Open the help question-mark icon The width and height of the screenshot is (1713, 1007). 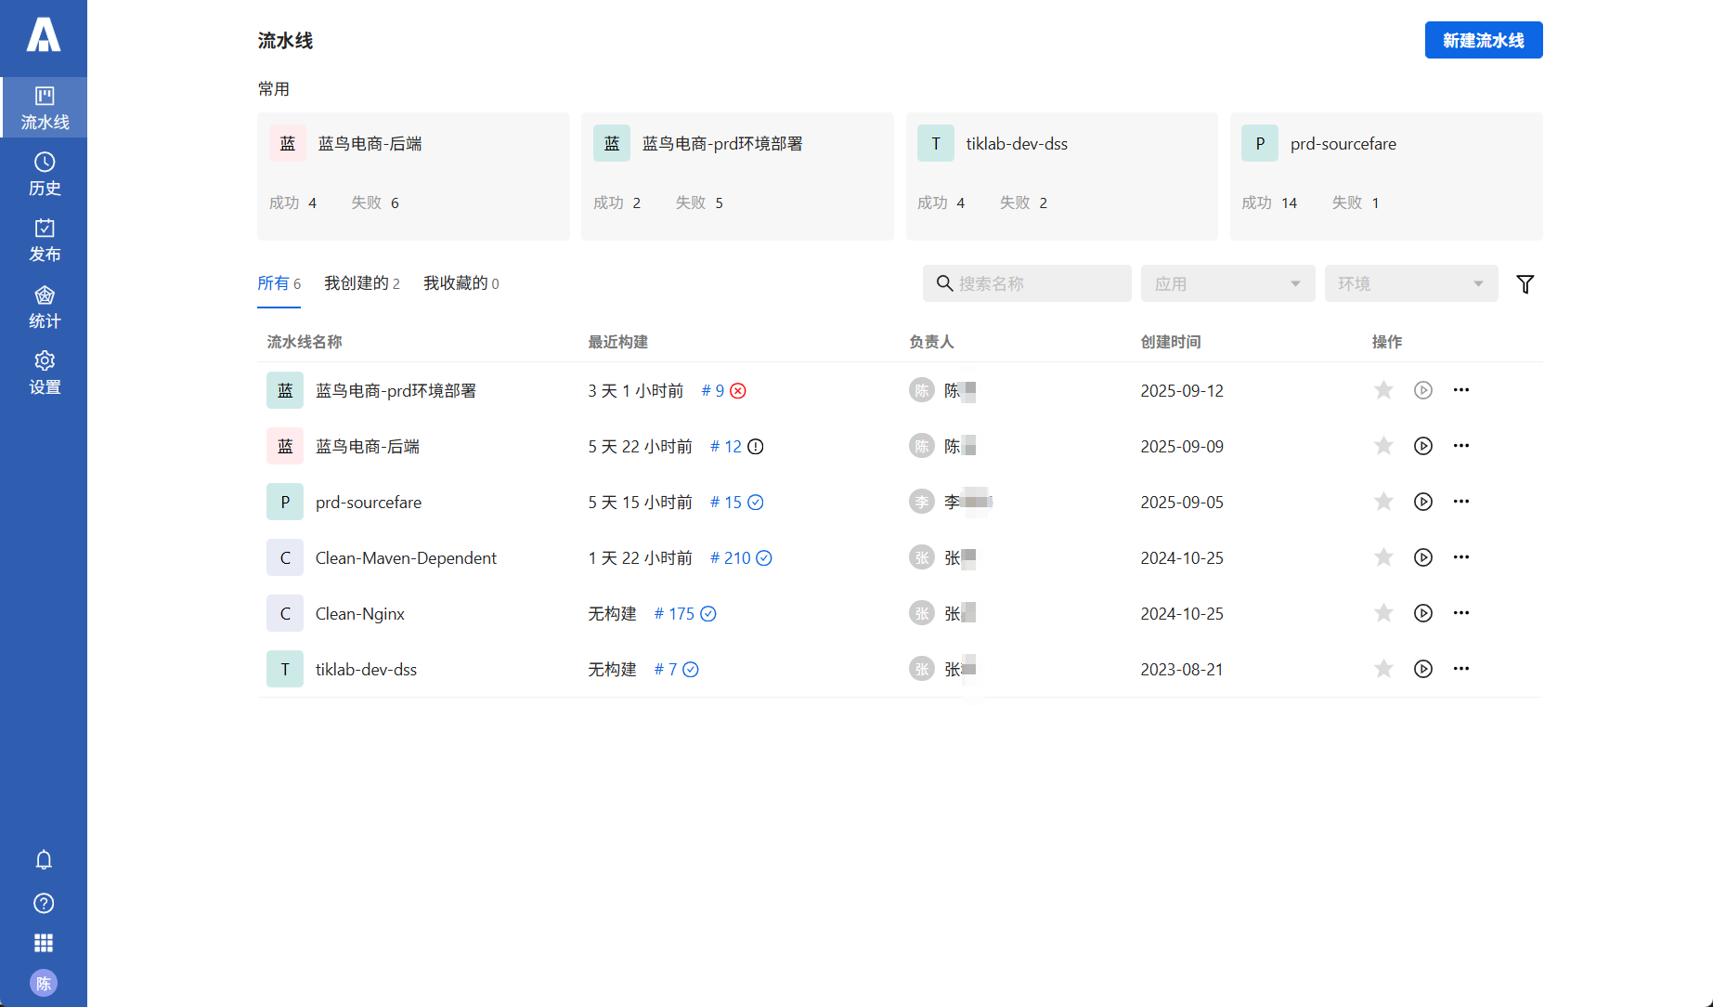[x=44, y=902]
